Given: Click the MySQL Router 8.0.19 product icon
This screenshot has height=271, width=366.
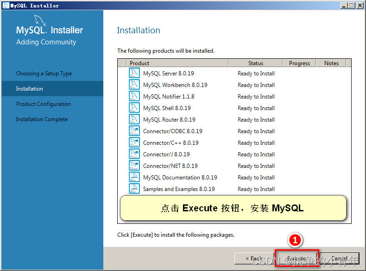Looking at the screenshot, I should [134, 119].
